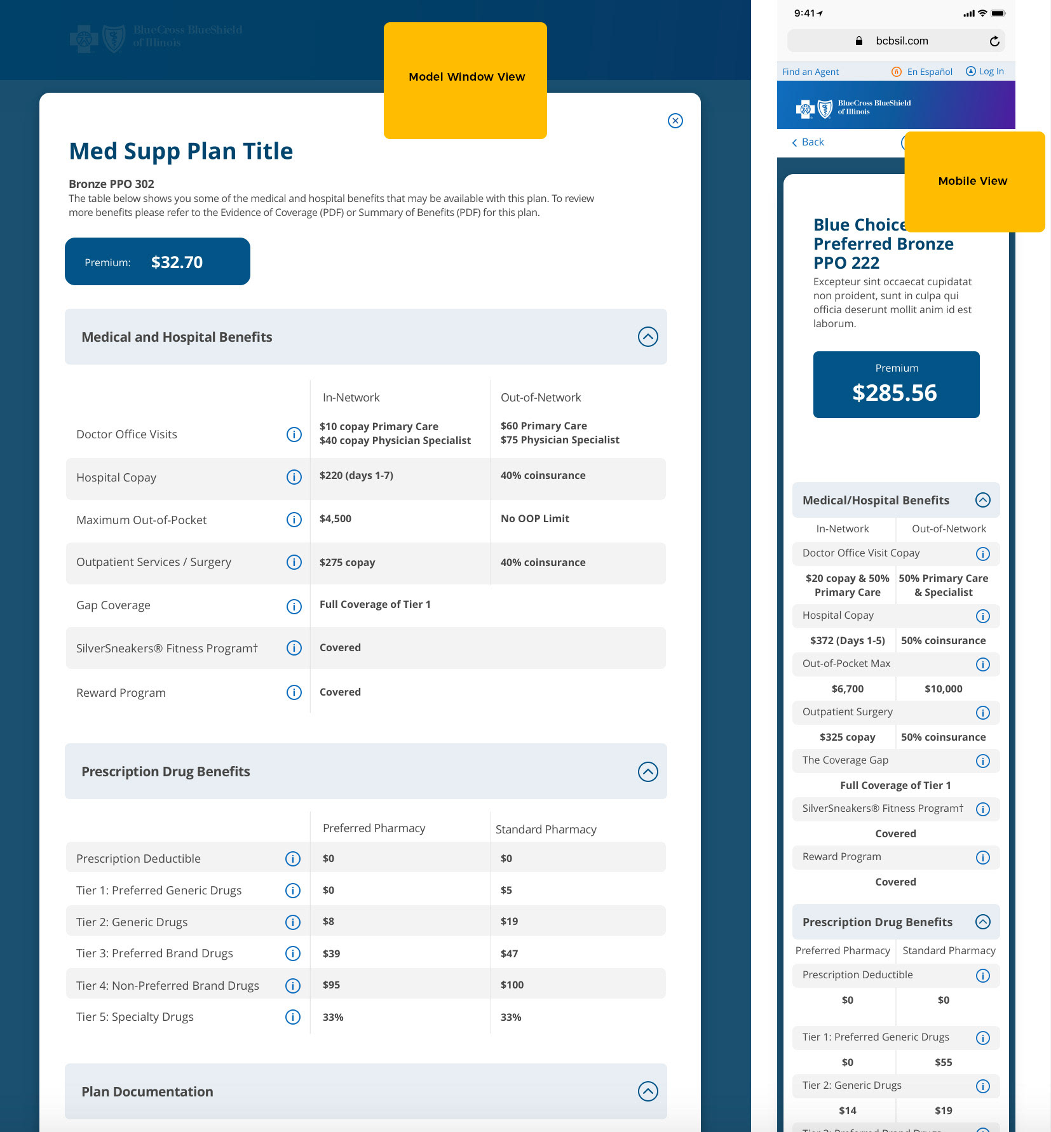Screen dimensions: 1051x1132
Task: Collapse the Plan Documentation section
Action: (x=648, y=1091)
